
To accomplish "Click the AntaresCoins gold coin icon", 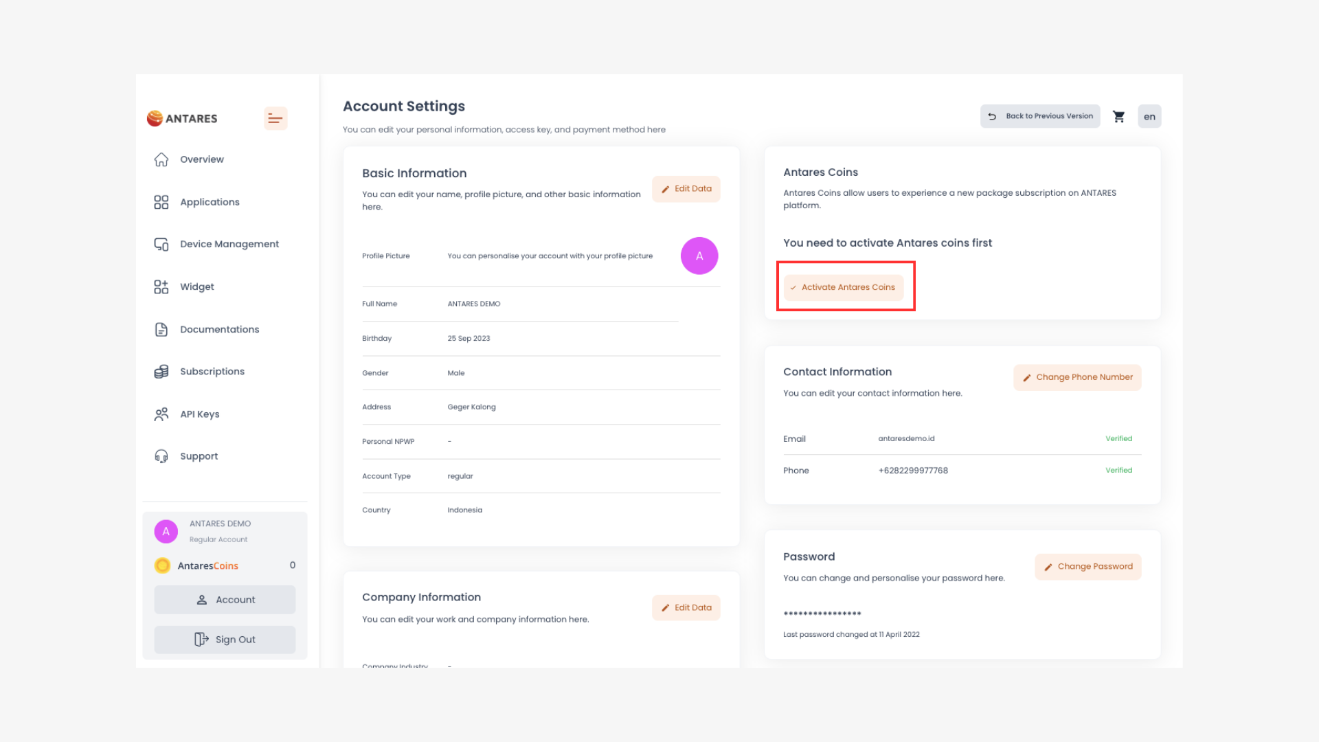I will [163, 565].
